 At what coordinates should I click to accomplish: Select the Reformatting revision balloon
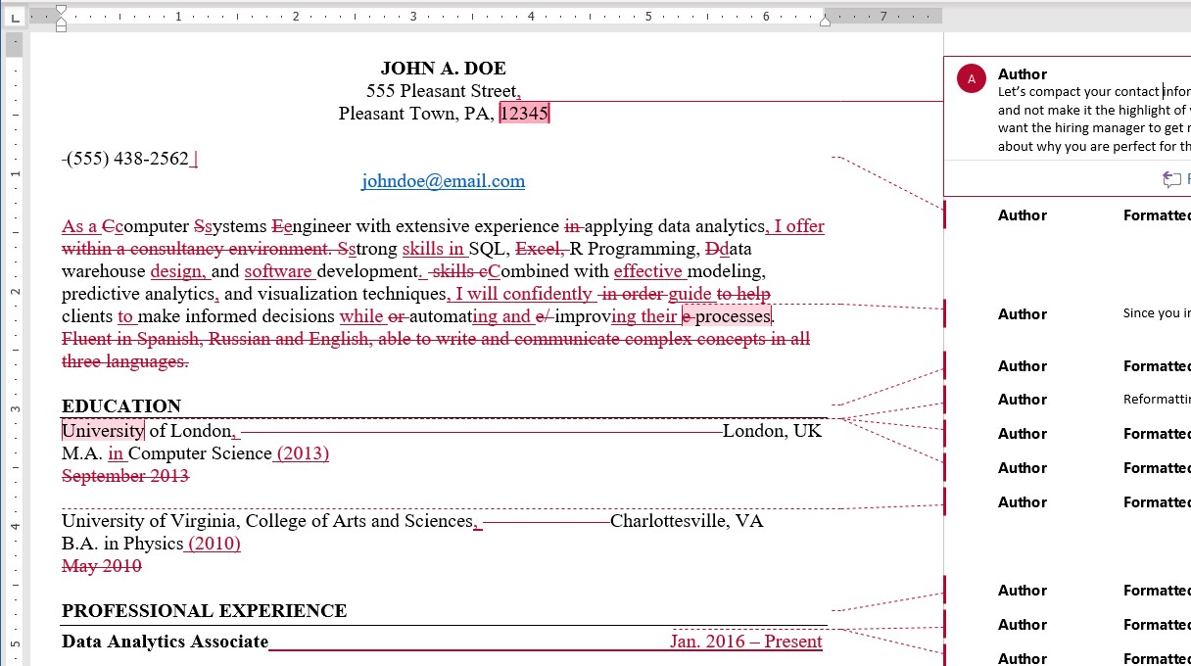(1077, 400)
